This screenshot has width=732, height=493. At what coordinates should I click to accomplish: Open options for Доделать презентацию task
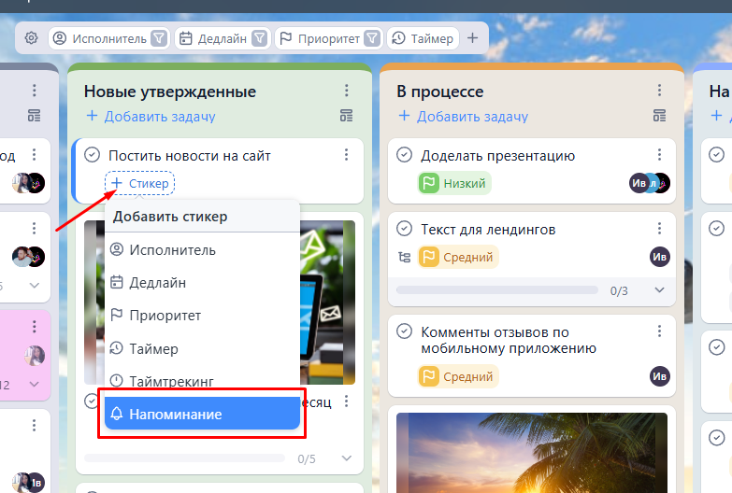(x=659, y=155)
